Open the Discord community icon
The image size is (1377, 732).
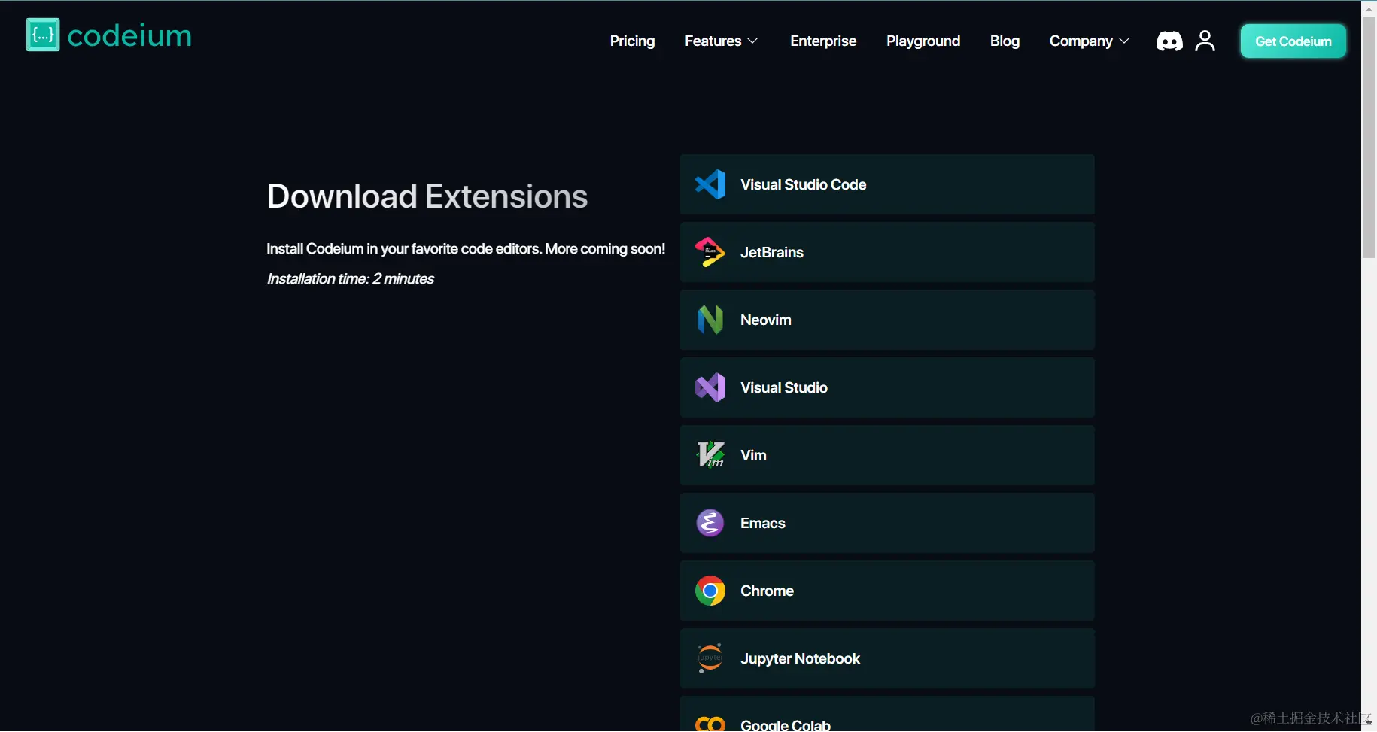(x=1169, y=41)
